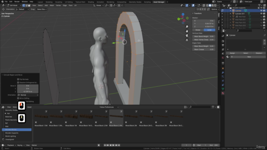The width and height of the screenshot is (267, 150).
Task: Open the Follow Preferences dropdown
Action: [x=109, y=107]
